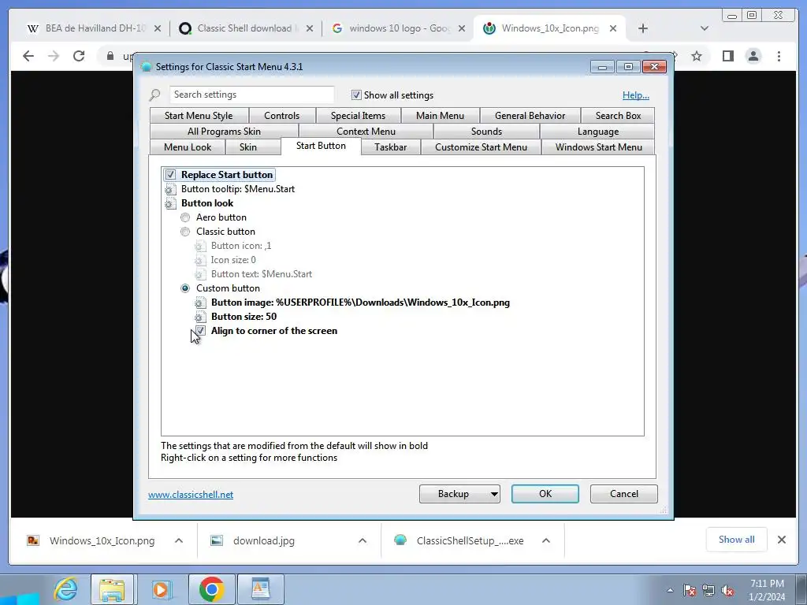Expand options for Windows_10x_Icon.png download
The image size is (807, 605).
179,540
